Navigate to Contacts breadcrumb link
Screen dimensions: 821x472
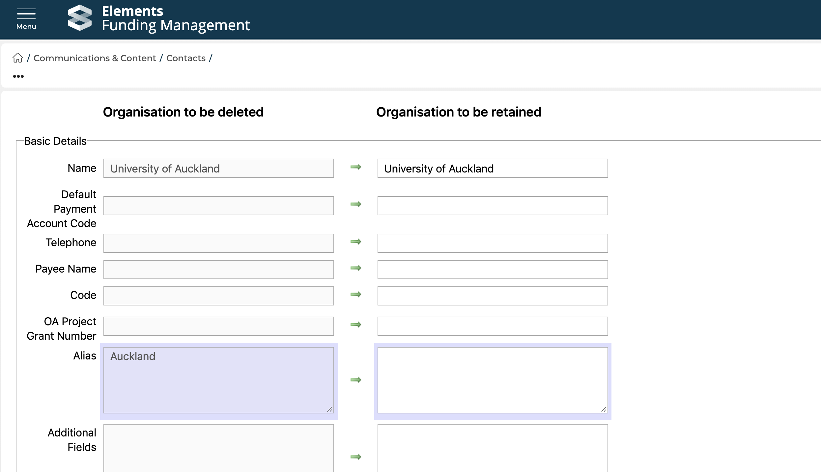click(x=186, y=58)
